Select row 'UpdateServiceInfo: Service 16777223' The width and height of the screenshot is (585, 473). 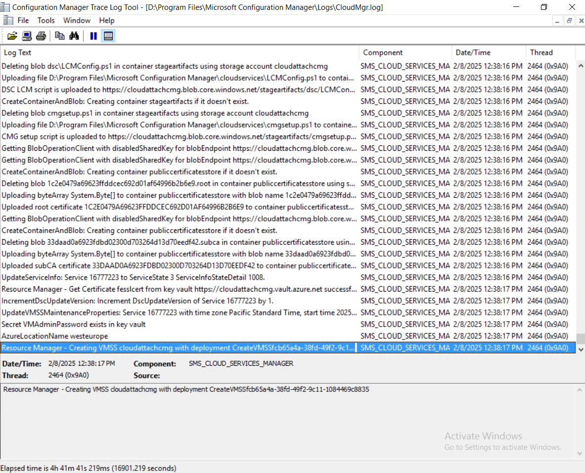pyautogui.click(x=288, y=278)
